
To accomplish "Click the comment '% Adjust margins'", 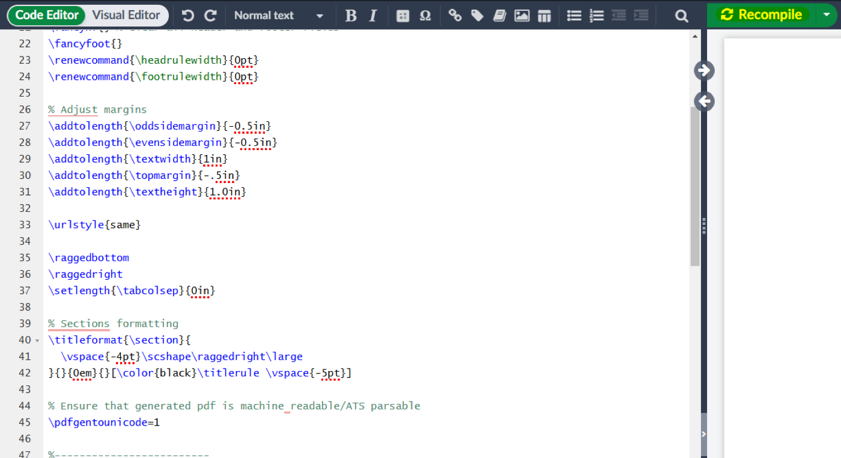I will (x=97, y=109).
